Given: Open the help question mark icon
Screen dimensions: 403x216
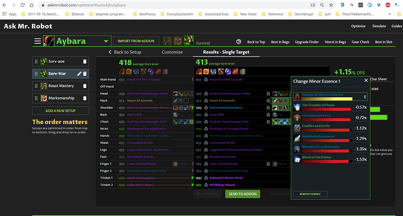Looking at the screenshot, I should point(238,41).
